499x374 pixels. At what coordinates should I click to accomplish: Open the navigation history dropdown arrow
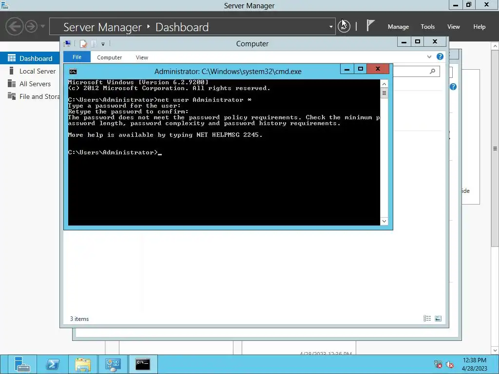coord(43,26)
